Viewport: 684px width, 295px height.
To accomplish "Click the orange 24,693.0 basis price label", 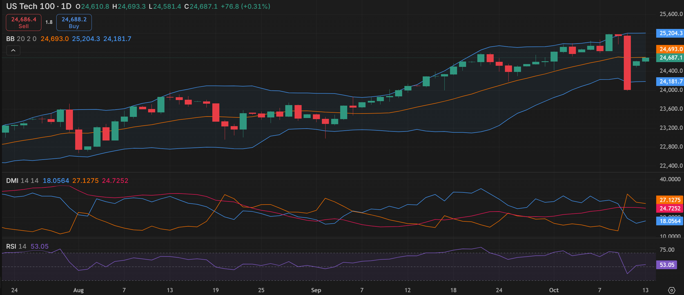I will pyautogui.click(x=671, y=49).
